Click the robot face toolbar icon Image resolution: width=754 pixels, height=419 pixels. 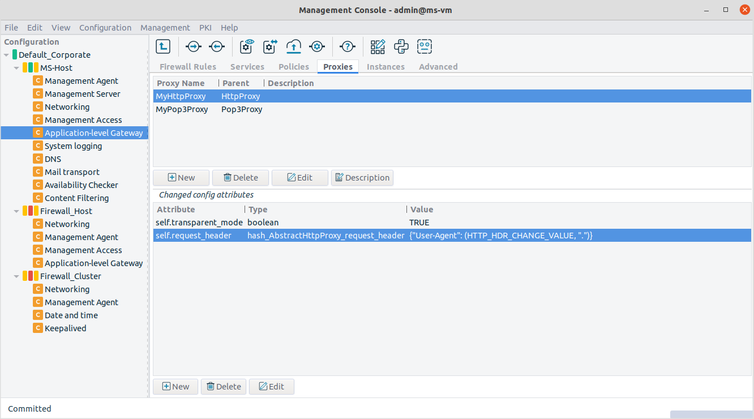click(425, 46)
